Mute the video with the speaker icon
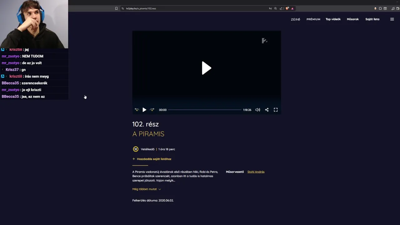This screenshot has height=225, width=400. [257, 110]
